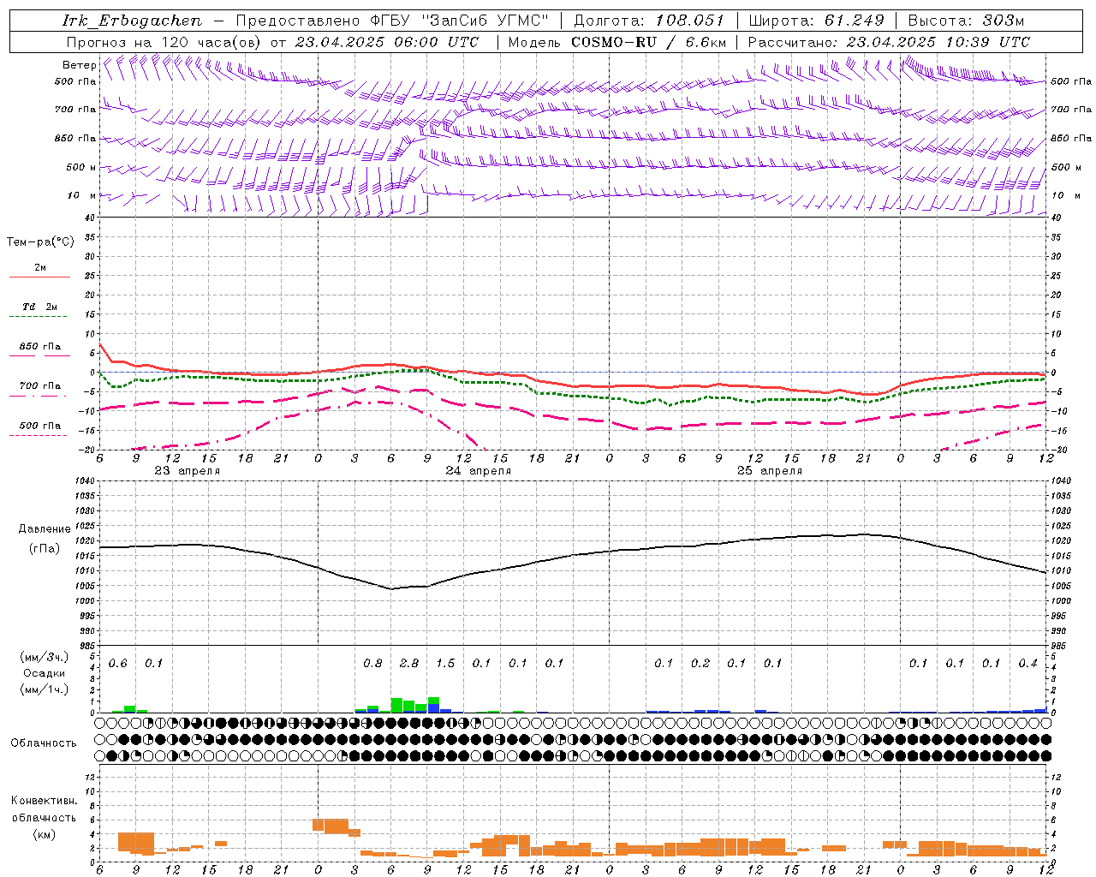Image resolution: width=1096 pixels, height=877 pixels.
Task: Click the 'Облачность' cloudiness label
Action: click(x=44, y=743)
